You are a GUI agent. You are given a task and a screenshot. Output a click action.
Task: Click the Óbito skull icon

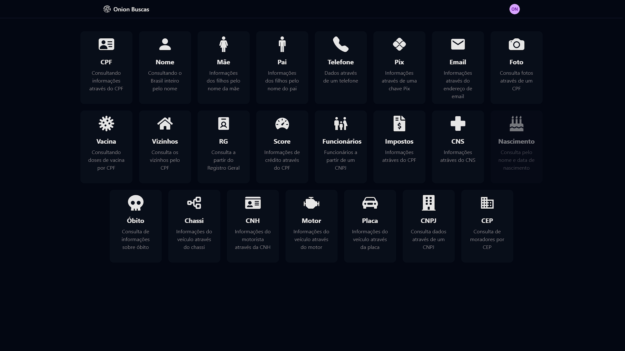coord(136,203)
